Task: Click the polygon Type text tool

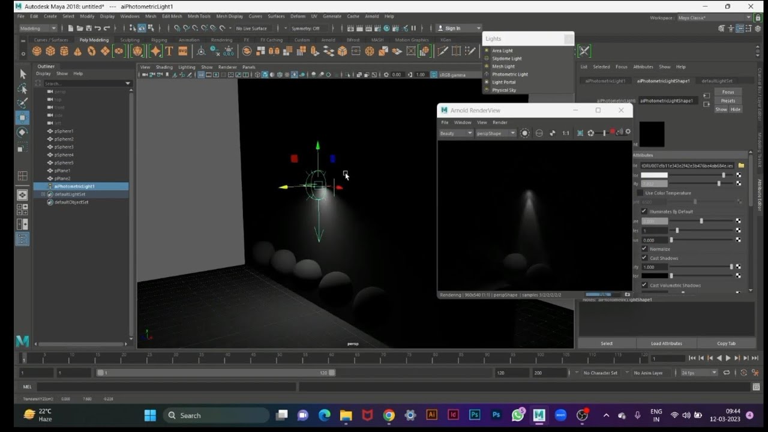Action: (169, 52)
